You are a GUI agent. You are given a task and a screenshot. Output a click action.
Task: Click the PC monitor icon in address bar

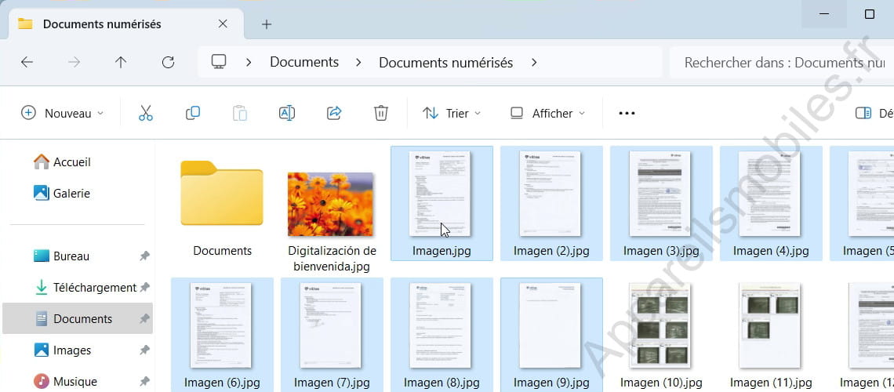click(x=219, y=62)
